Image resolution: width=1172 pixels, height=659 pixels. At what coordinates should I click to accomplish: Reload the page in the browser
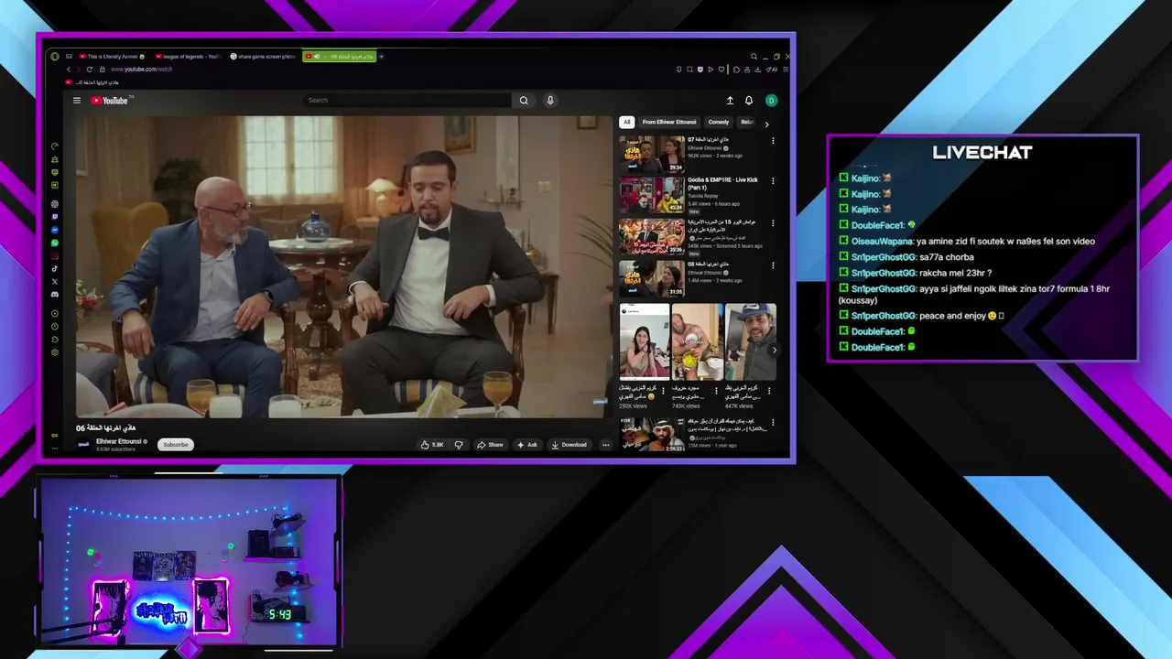click(x=90, y=70)
